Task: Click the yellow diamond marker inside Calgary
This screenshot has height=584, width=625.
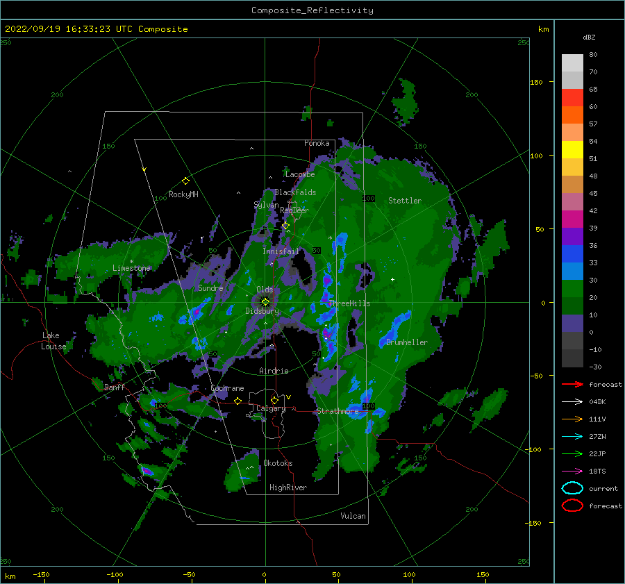Action: pyautogui.click(x=274, y=400)
